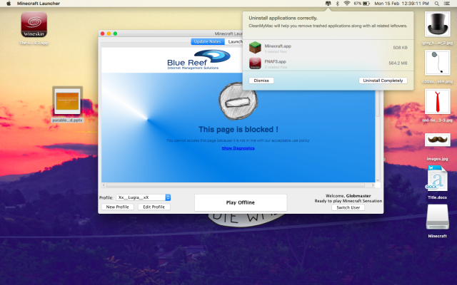Click the Edit Profile button
This screenshot has width=457, height=285.
point(154,207)
